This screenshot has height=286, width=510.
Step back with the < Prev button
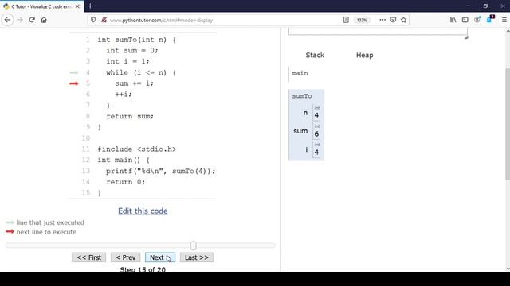point(126,257)
